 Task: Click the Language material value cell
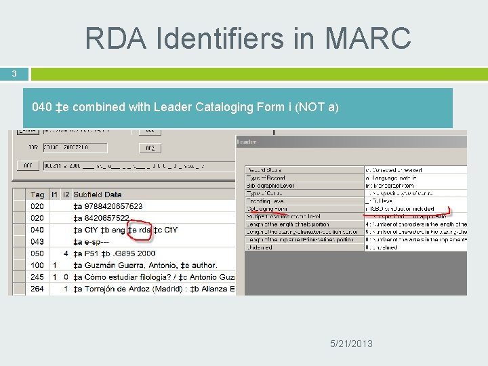click(415, 178)
